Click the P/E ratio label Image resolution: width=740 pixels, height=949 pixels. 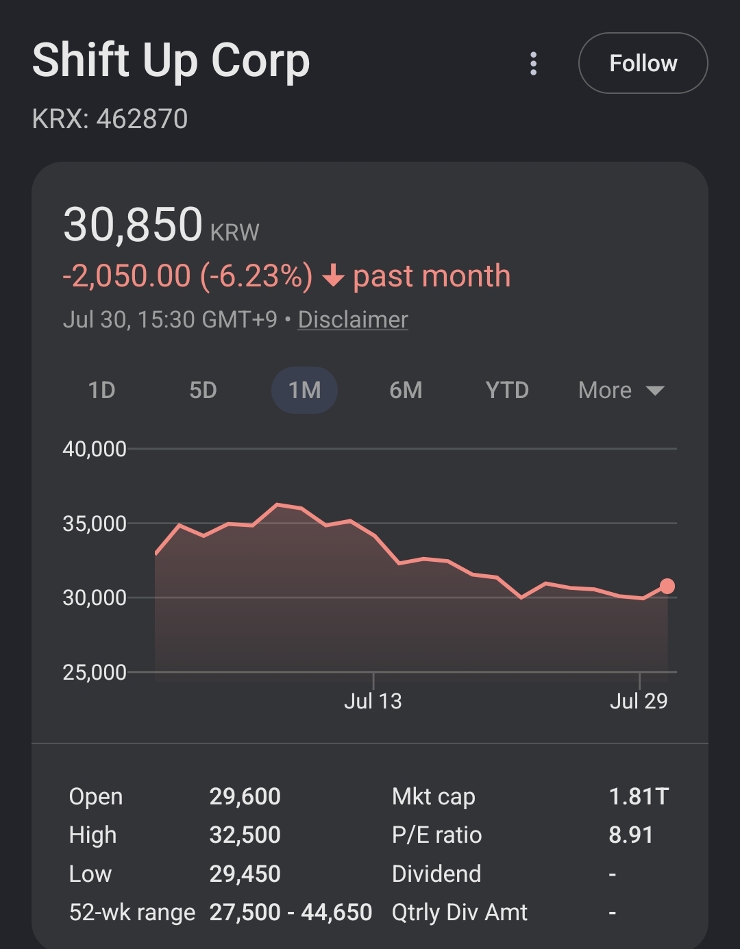[x=436, y=835]
